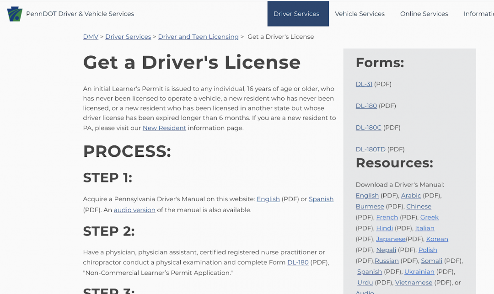Visit the New Resident information page link

(x=164, y=128)
